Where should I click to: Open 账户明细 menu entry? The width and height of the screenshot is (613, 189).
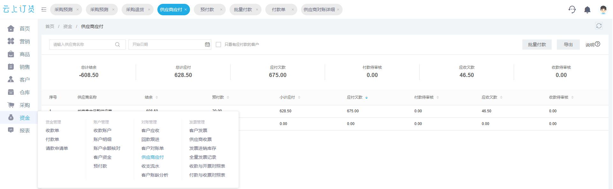click(102, 139)
